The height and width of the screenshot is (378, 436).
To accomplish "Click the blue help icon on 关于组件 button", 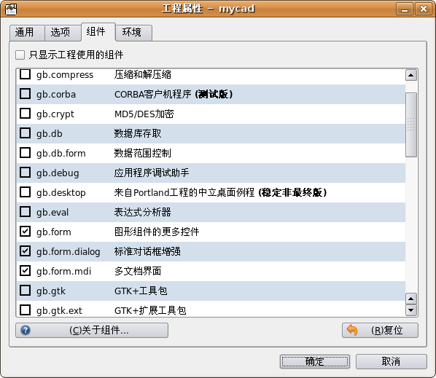I will 26,330.
